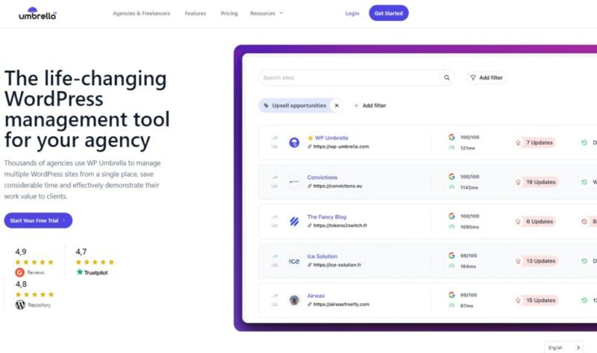Open The Fancy Blog site name
The image size is (597, 353).
point(327,216)
